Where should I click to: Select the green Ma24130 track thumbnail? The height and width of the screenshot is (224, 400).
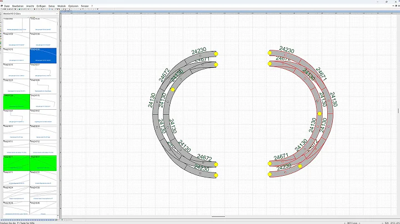point(16,101)
